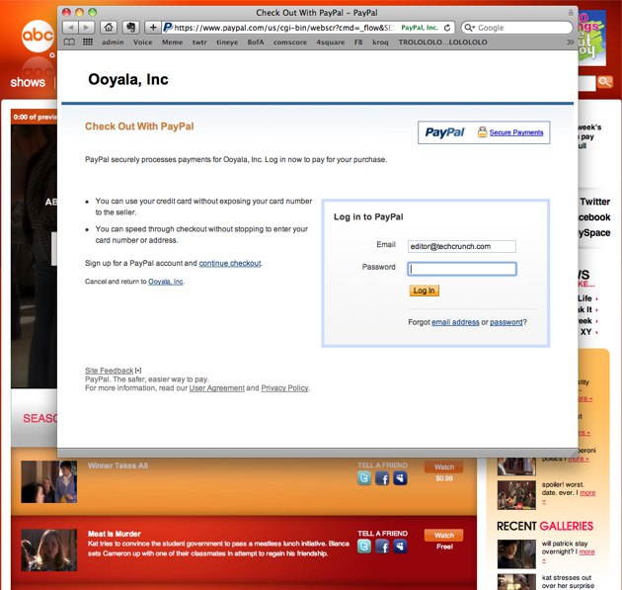The image size is (622, 590).
Task: Reload the PayPal page
Action: pyautogui.click(x=447, y=28)
